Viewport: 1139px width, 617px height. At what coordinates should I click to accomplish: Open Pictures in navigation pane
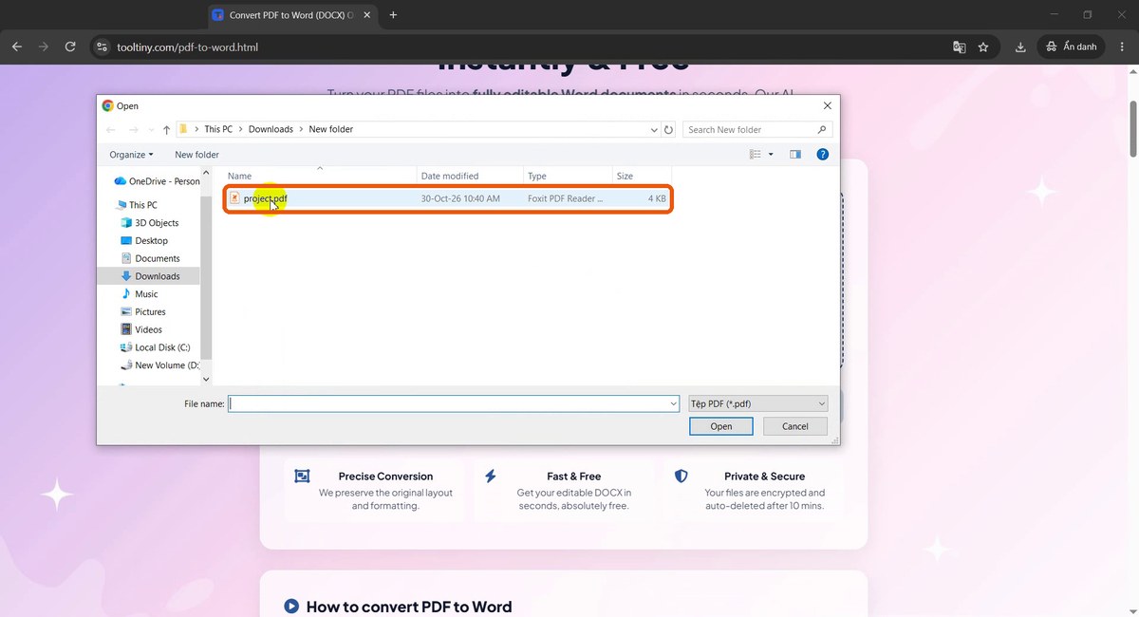click(x=143, y=311)
